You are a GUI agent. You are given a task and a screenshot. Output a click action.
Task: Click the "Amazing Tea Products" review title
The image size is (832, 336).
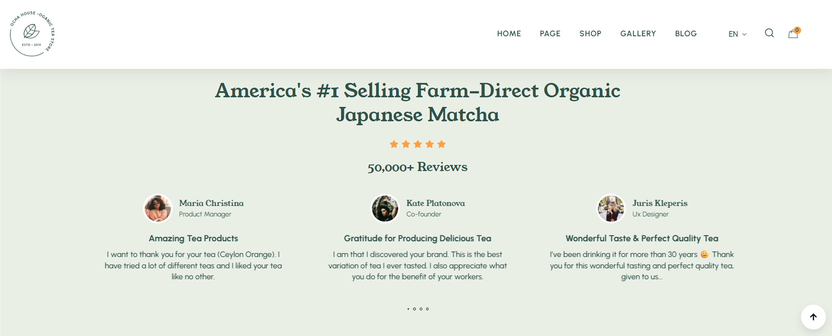[193, 238]
